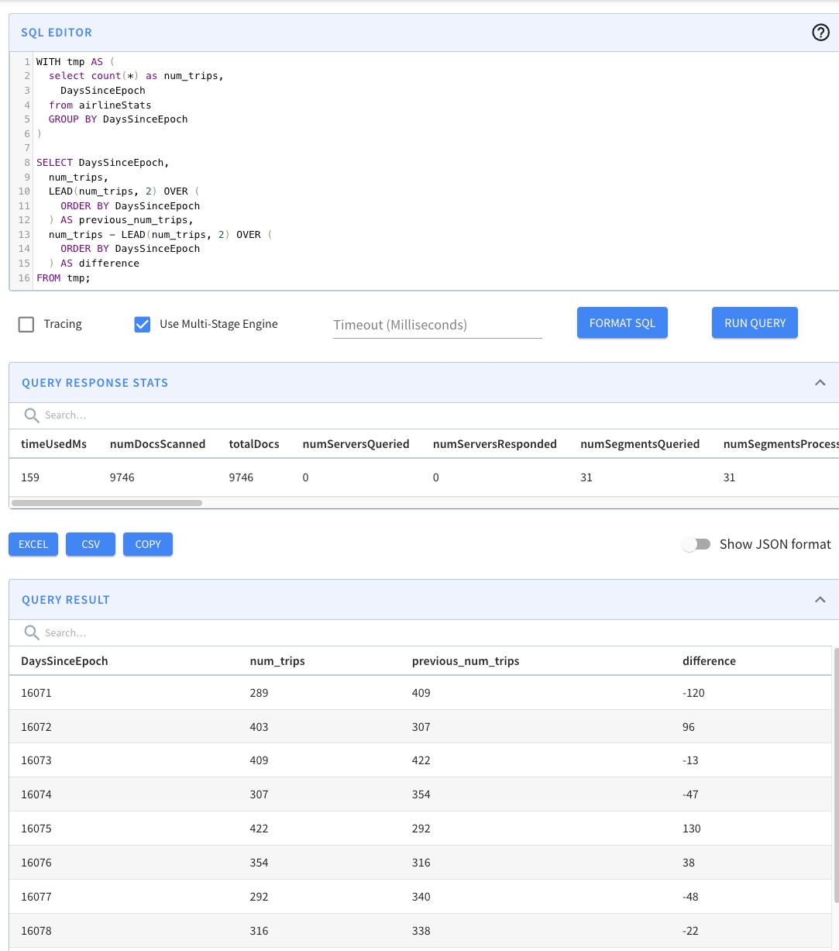Click the Format SQL button

(x=622, y=323)
